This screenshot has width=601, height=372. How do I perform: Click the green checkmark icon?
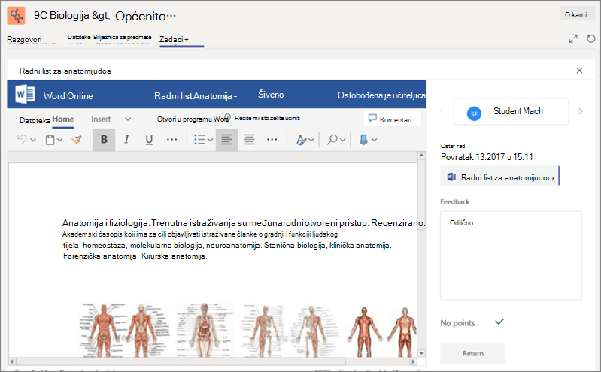(x=499, y=322)
